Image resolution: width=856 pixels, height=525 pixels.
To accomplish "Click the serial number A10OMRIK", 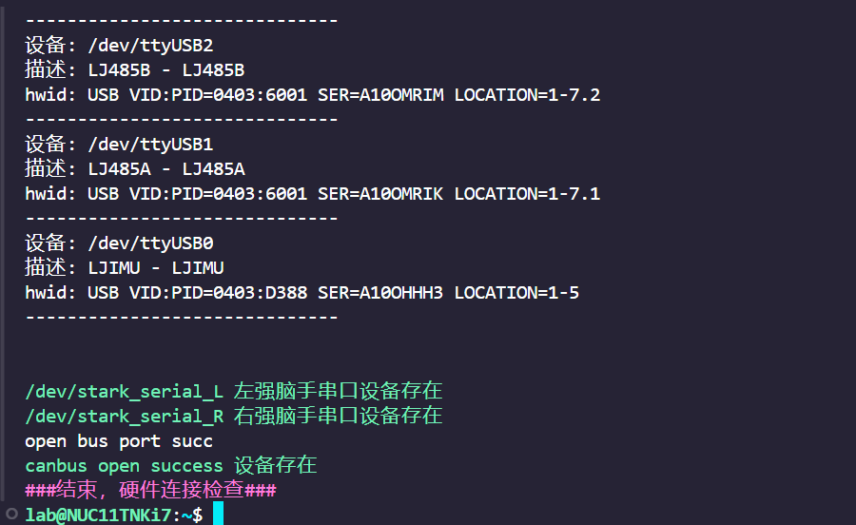I will click(x=401, y=194).
